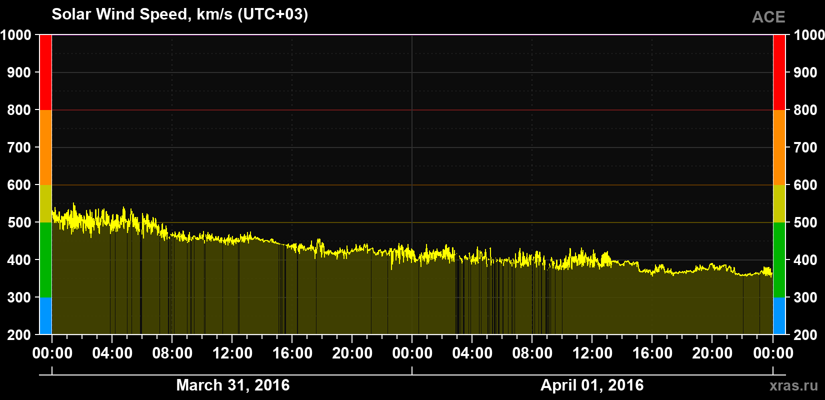825x400 pixels.
Task: Select the orange band on the right color scale
Action: [779, 147]
